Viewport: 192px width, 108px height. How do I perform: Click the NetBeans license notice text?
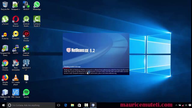tap(96, 71)
